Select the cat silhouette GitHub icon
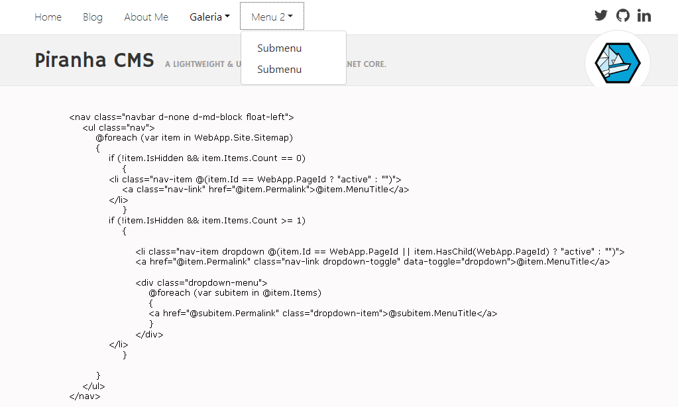The image size is (678, 407). click(x=622, y=15)
